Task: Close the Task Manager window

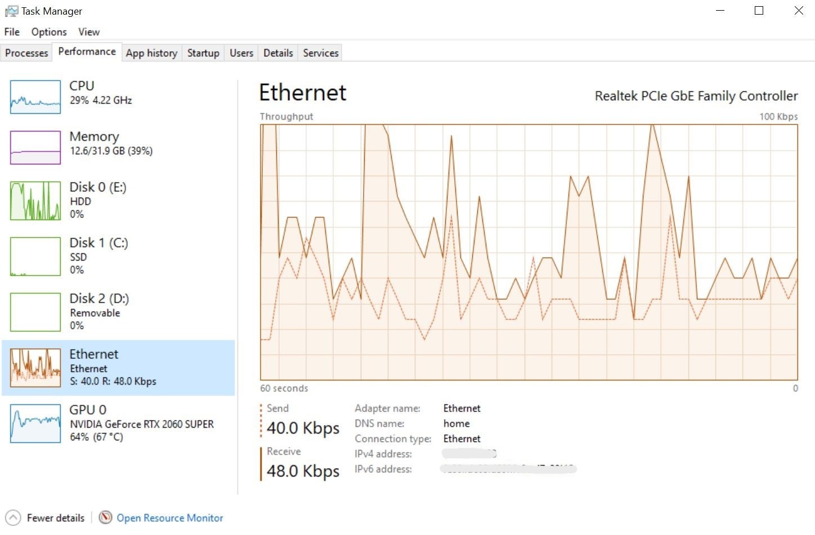Action: 798,11
